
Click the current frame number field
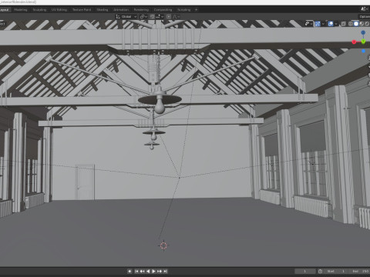tap(305, 271)
